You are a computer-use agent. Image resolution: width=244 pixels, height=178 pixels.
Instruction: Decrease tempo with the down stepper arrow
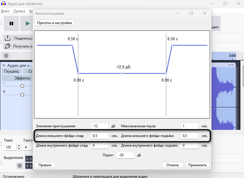click(x=19, y=149)
